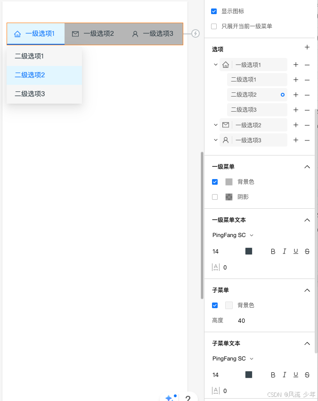Screen dimensions: 318x401
Task: Choose 二级选项1 in the canvas submenu
Action: click(44, 56)
